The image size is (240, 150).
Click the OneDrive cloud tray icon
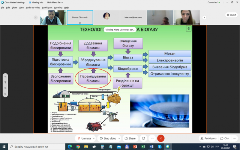point(204,147)
